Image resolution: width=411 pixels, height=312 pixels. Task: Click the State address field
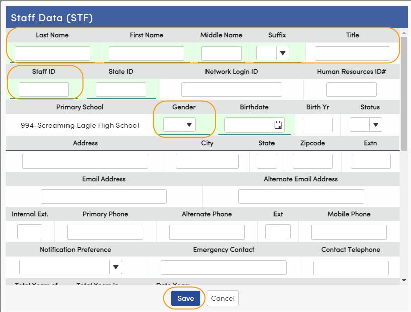tap(267, 161)
